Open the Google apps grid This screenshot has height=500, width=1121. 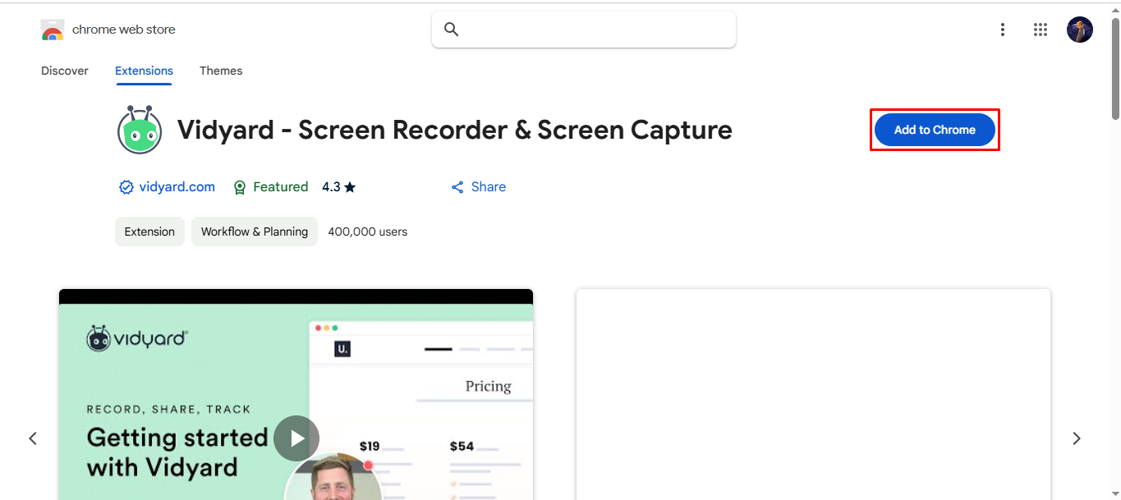point(1040,29)
